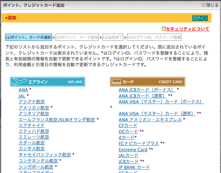The height and width of the screenshot is (173, 221).
Task: Click the カード CREDIT CARD banner
Action: [147, 82]
